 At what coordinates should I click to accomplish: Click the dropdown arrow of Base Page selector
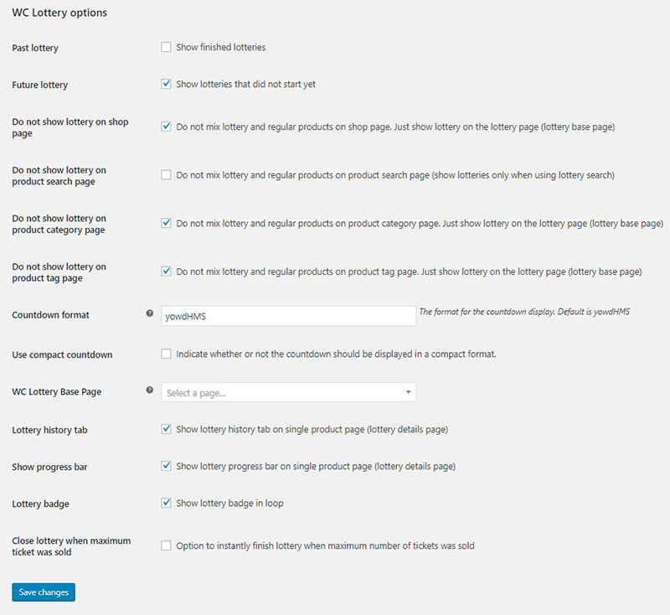408,392
